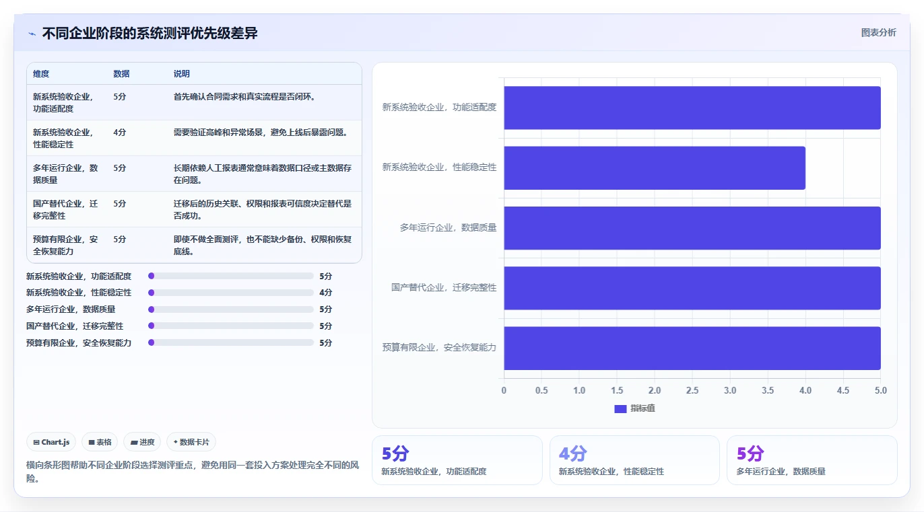Open the data card for 多年运行企业，数据质量

click(812, 460)
